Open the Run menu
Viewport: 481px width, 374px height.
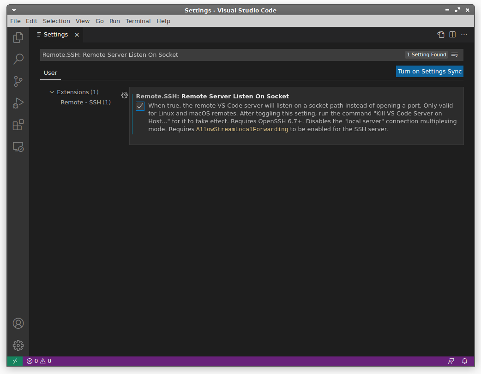[x=115, y=21]
